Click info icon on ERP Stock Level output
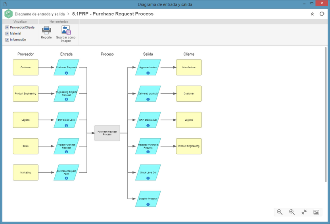The image size is (330, 224). (148, 126)
